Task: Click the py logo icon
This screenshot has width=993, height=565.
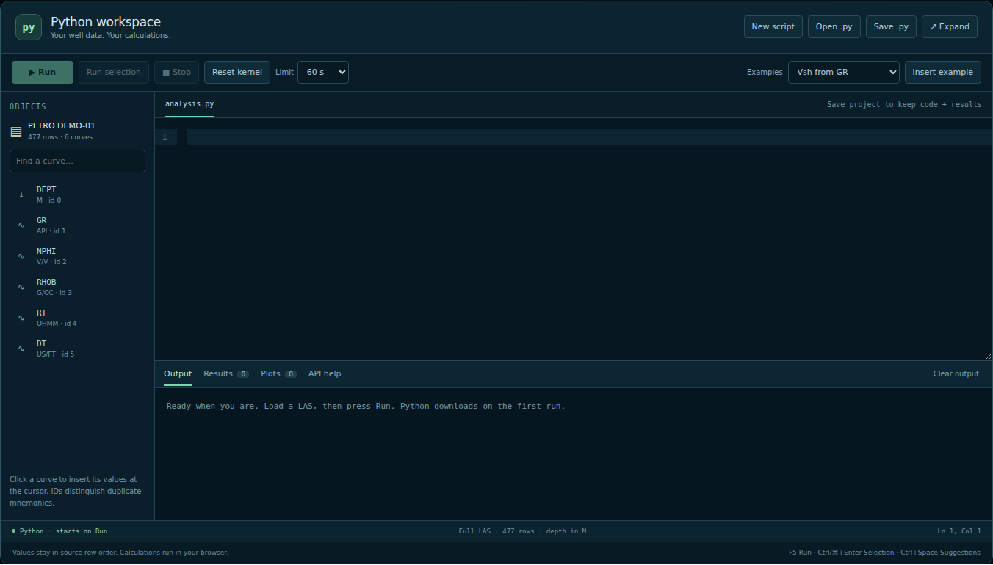Action: point(29,27)
